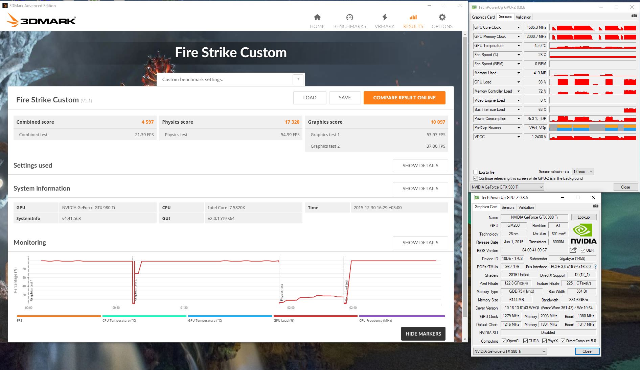The width and height of the screenshot is (640, 370).
Task: Click the orange FPS legend bar
Action: click(59, 316)
